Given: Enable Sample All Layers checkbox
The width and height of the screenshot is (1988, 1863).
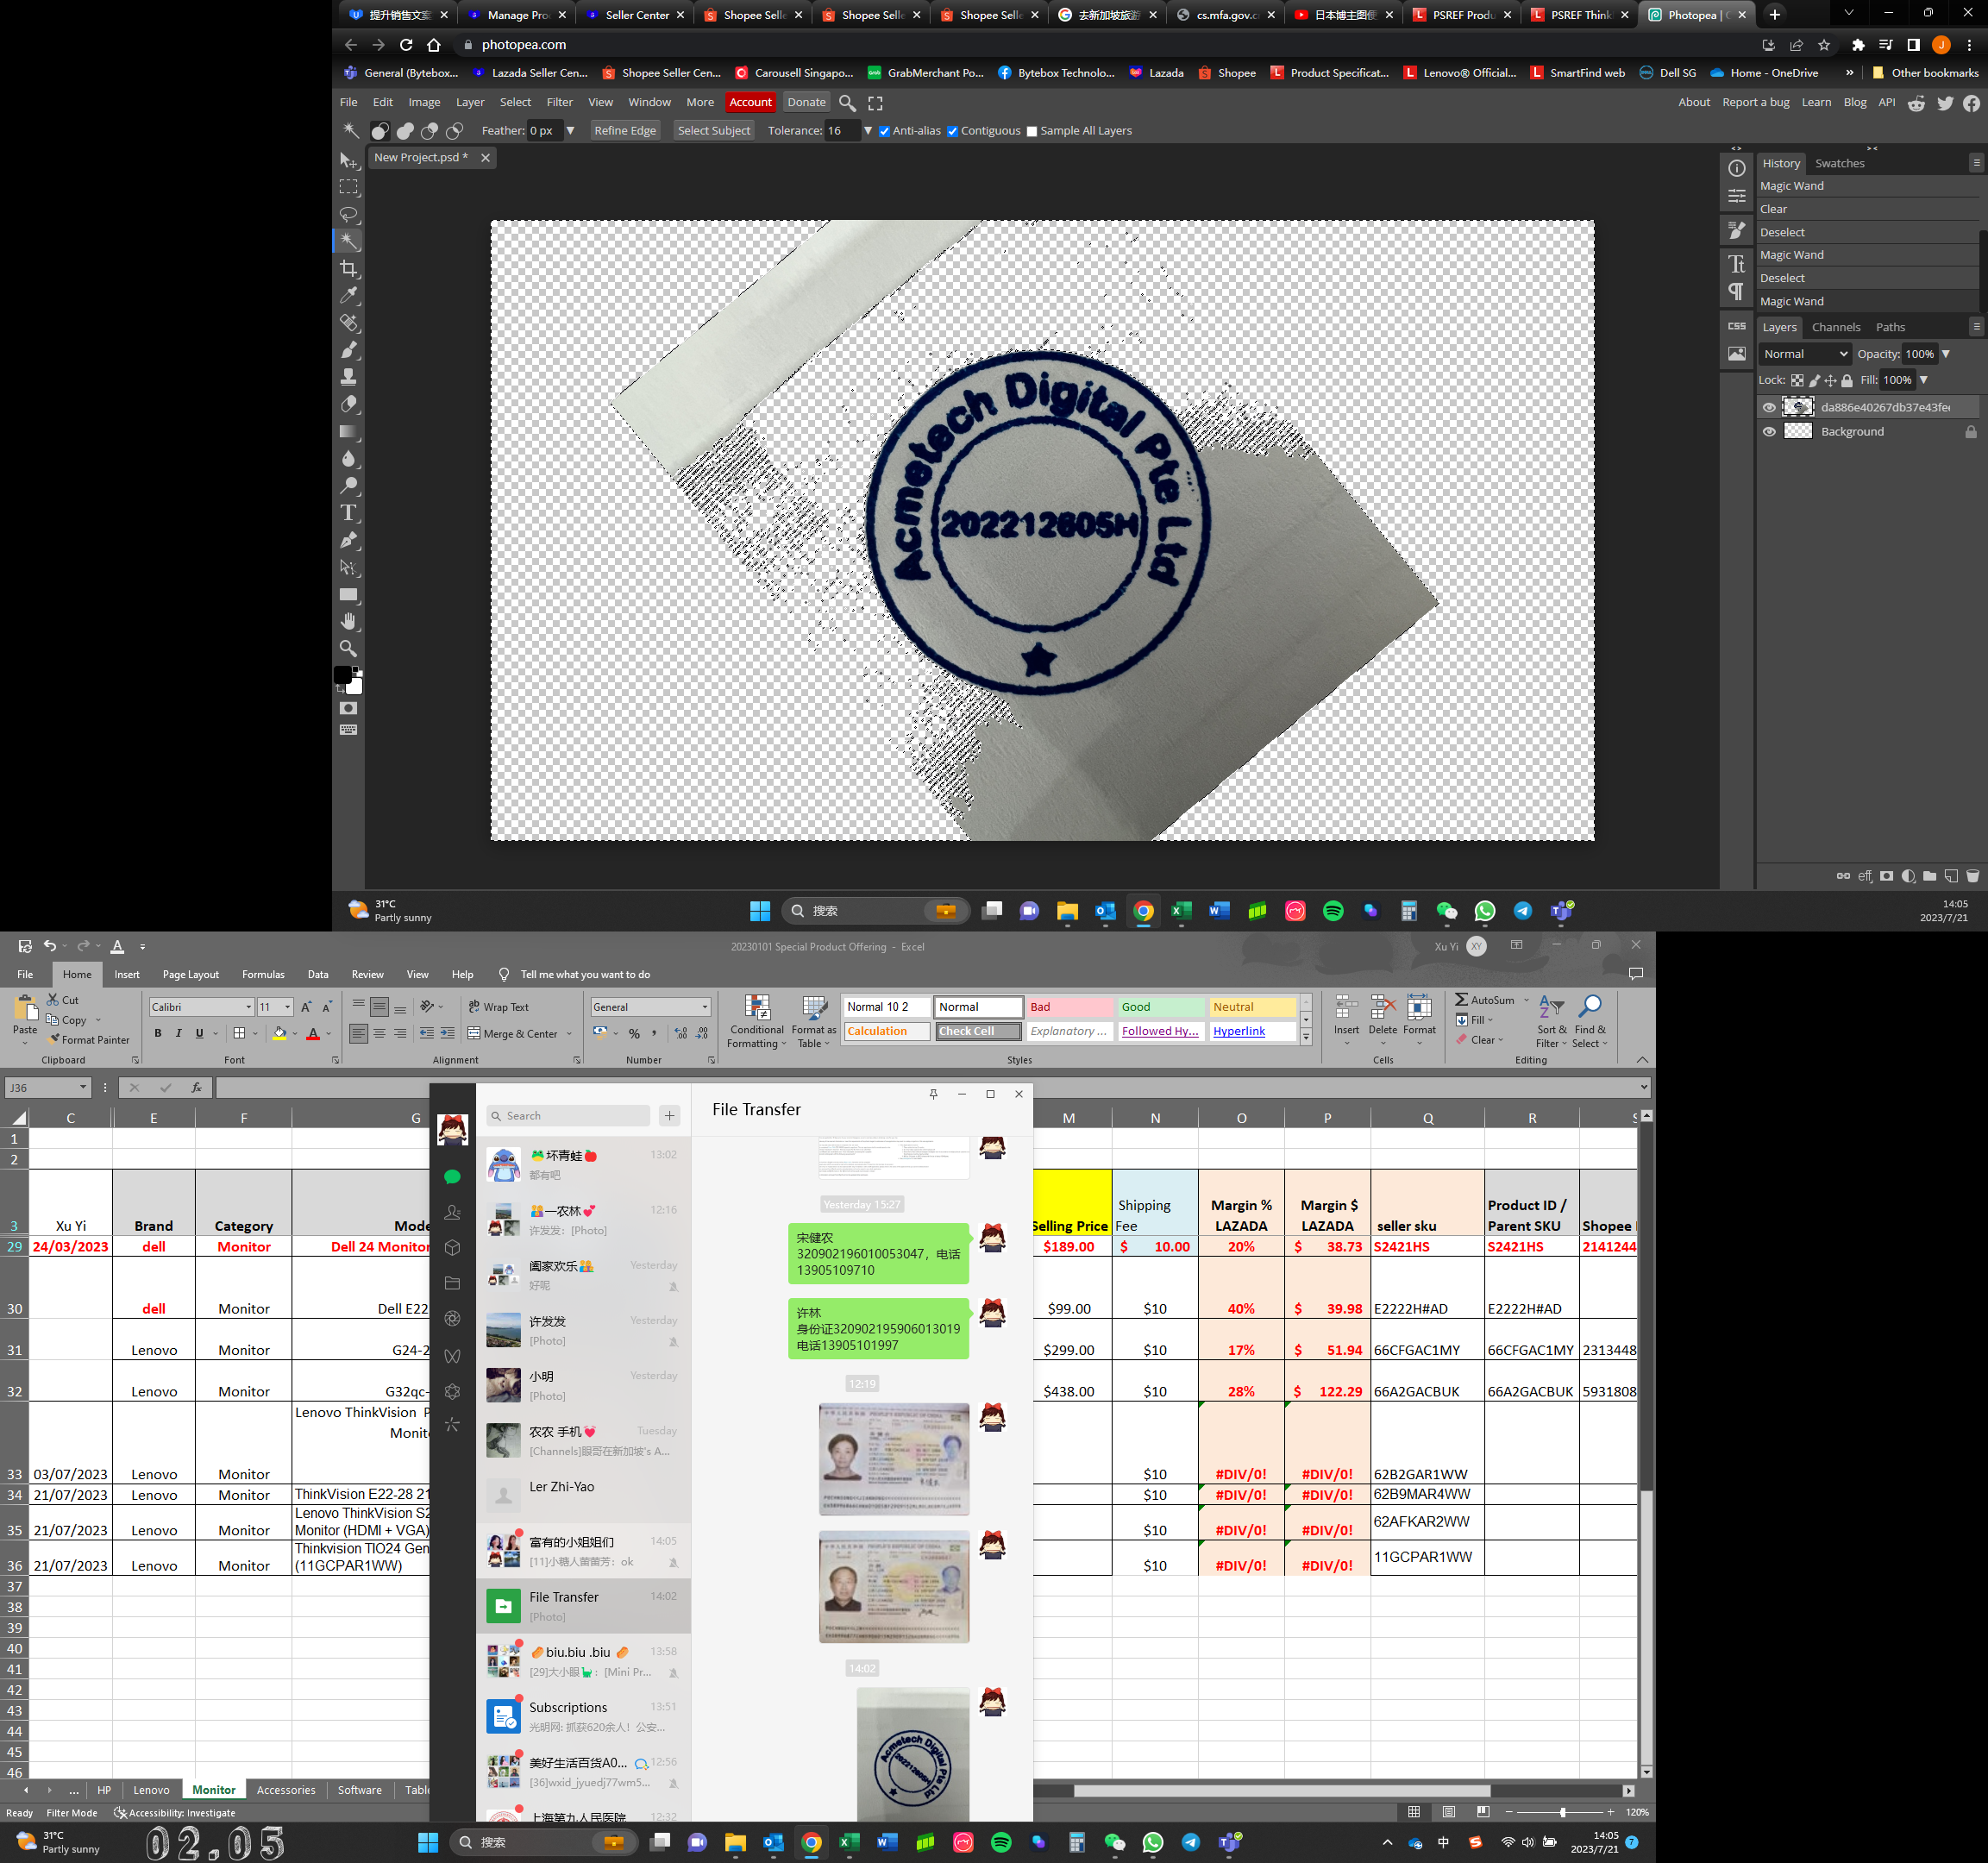Looking at the screenshot, I should pos(1032,131).
